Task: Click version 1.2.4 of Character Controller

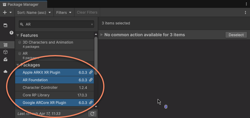Action: pos(83,87)
